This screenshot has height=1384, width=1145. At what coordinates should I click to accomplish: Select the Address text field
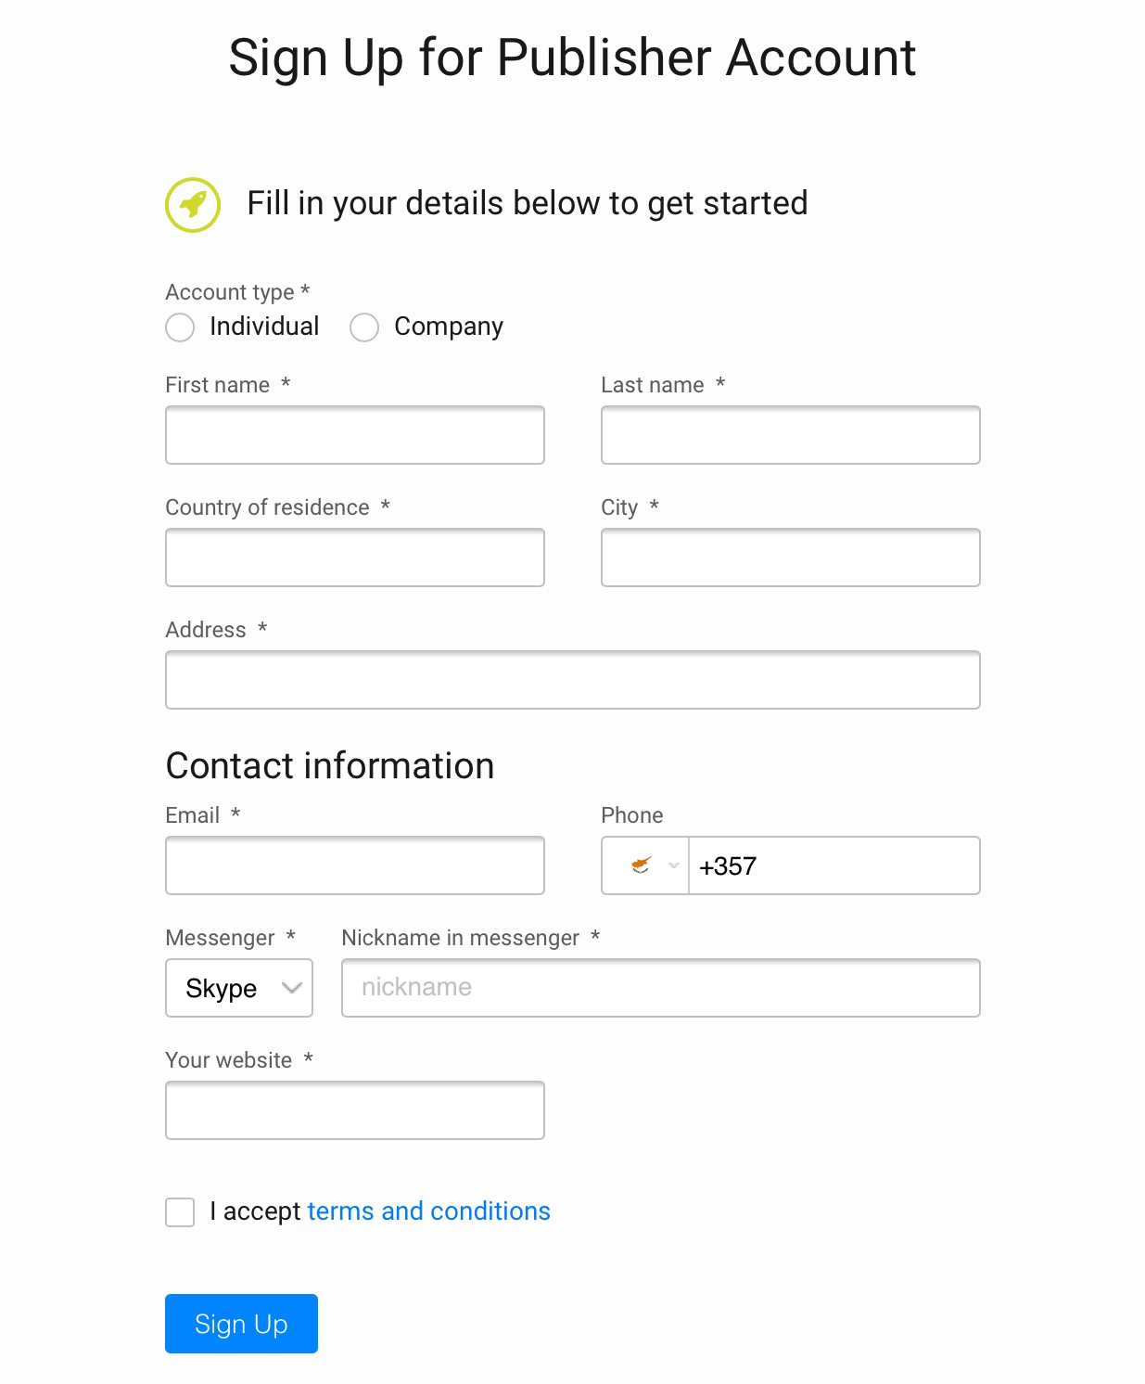[573, 680]
